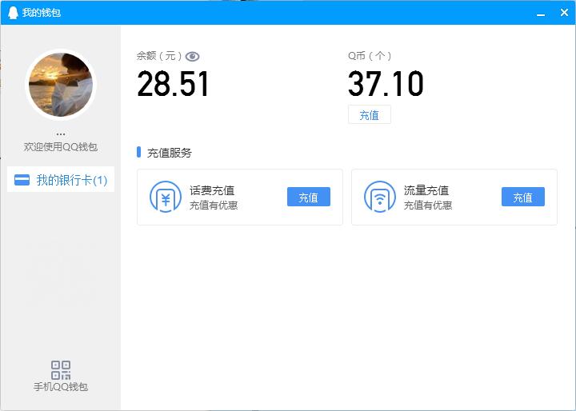Click the balance amount 28.51
The height and width of the screenshot is (411, 576).
[173, 84]
